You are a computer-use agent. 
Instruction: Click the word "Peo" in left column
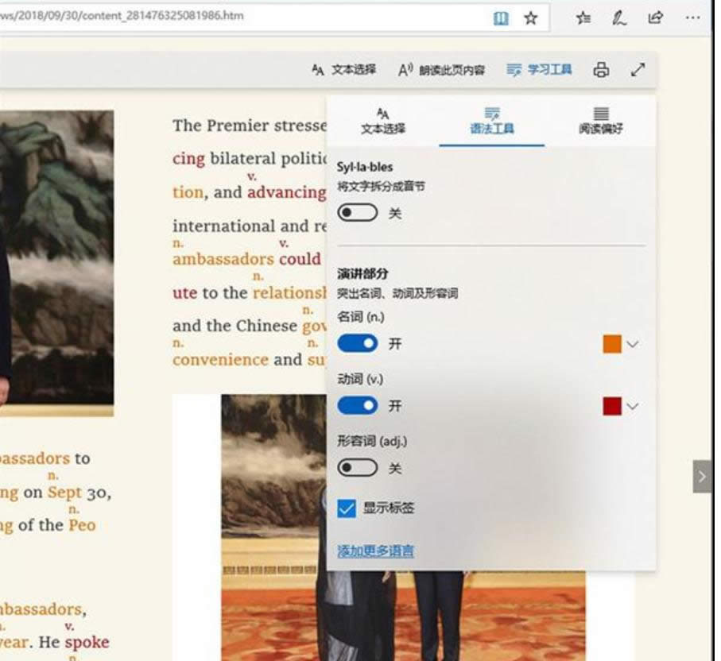point(82,525)
